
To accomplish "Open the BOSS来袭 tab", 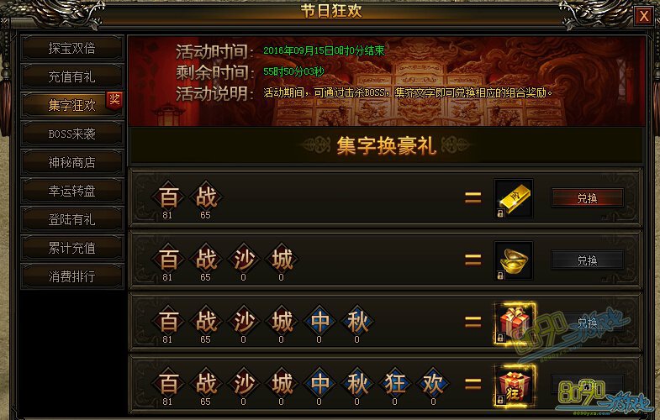I will (x=72, y=134).
